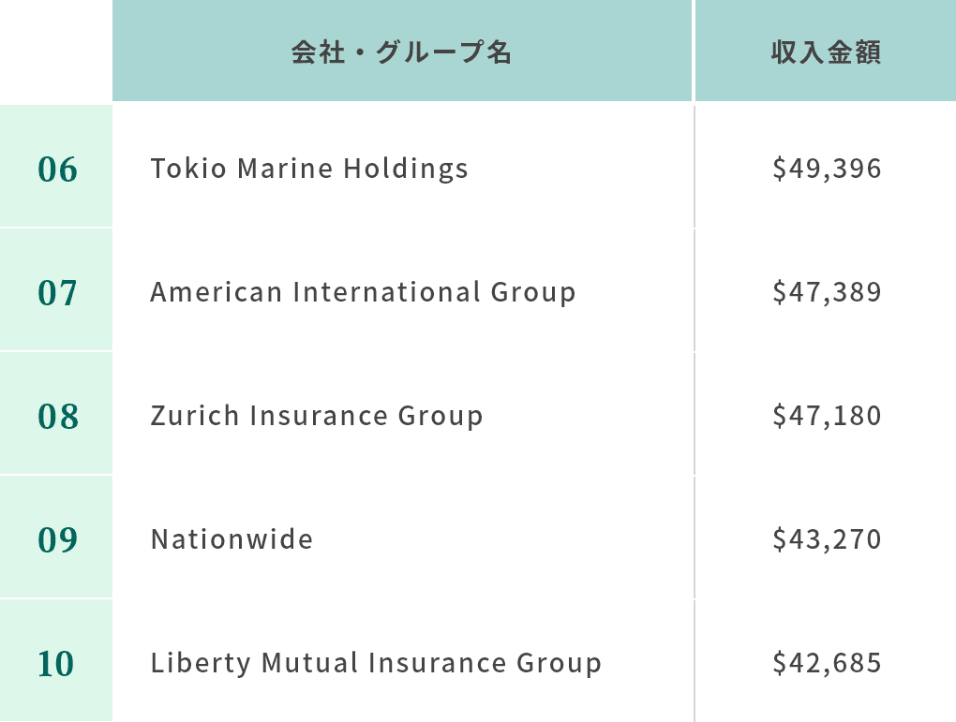Click the $47,389 revenue value
The width and height of the screenshot is (956, 722).
827,292
